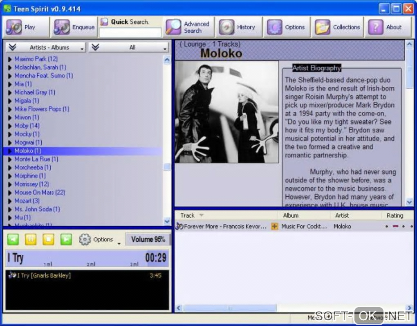
Task: Click biography panel scroll down arrow
Action: 409,202
